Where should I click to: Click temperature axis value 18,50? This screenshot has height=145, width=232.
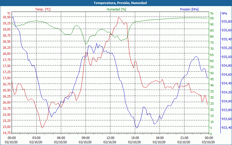click(7, 41)
